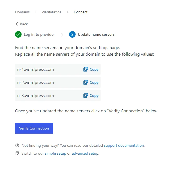This screenshot has width=182, height=192.
Task: Return to Log in to provider step
Action: (x=39, y=34)
